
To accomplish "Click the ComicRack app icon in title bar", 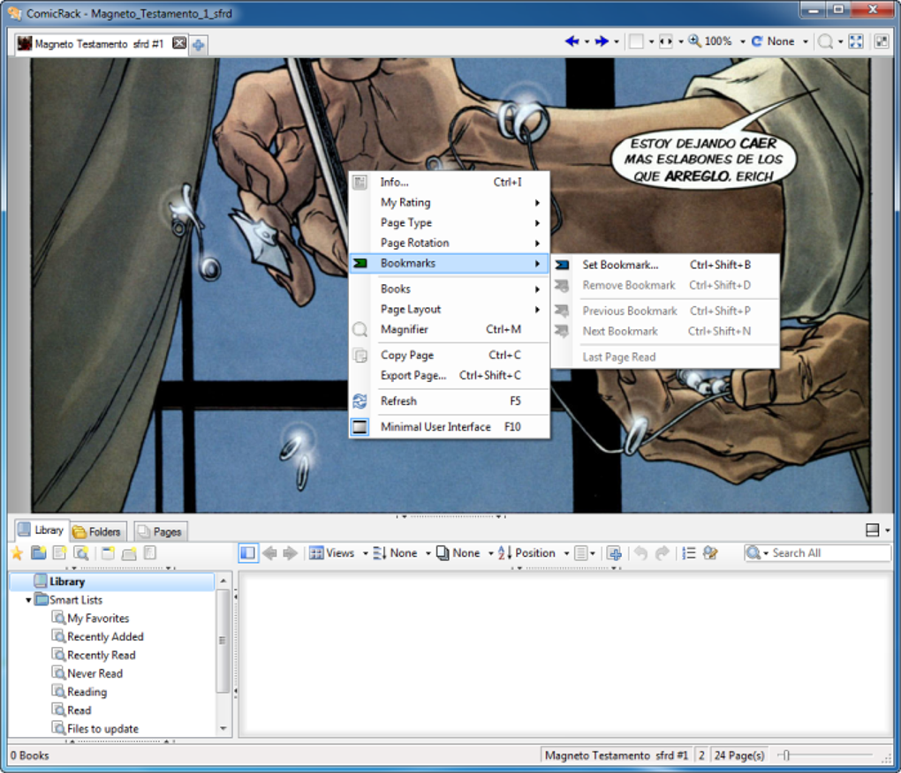I will coord(14,12).
